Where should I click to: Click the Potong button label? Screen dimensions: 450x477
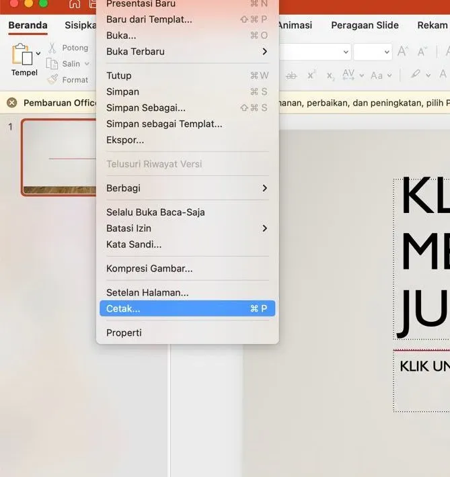coord(75,48)
